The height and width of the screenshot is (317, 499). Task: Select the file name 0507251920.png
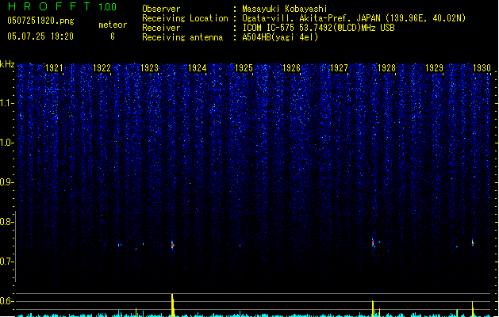pos(40,21)
